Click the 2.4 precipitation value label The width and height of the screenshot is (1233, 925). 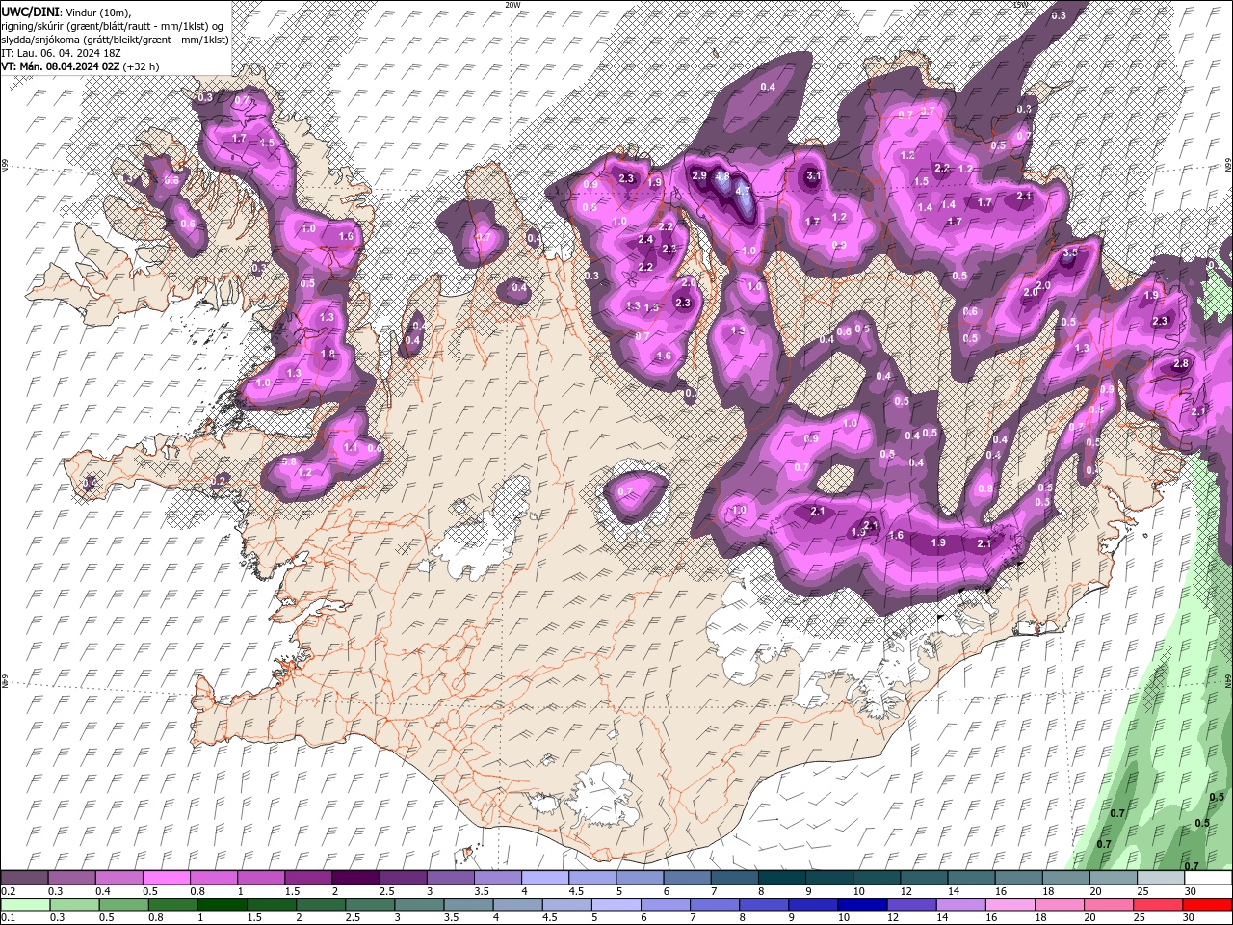click(x=645, y=240)
